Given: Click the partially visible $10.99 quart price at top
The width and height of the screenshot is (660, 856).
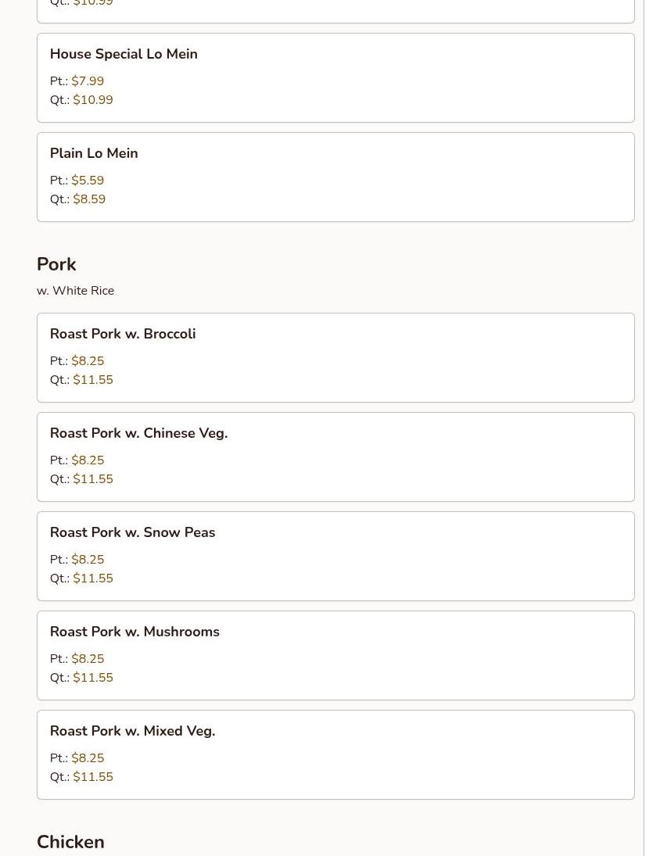Looking at the screenshot, I should pos(93,4).
